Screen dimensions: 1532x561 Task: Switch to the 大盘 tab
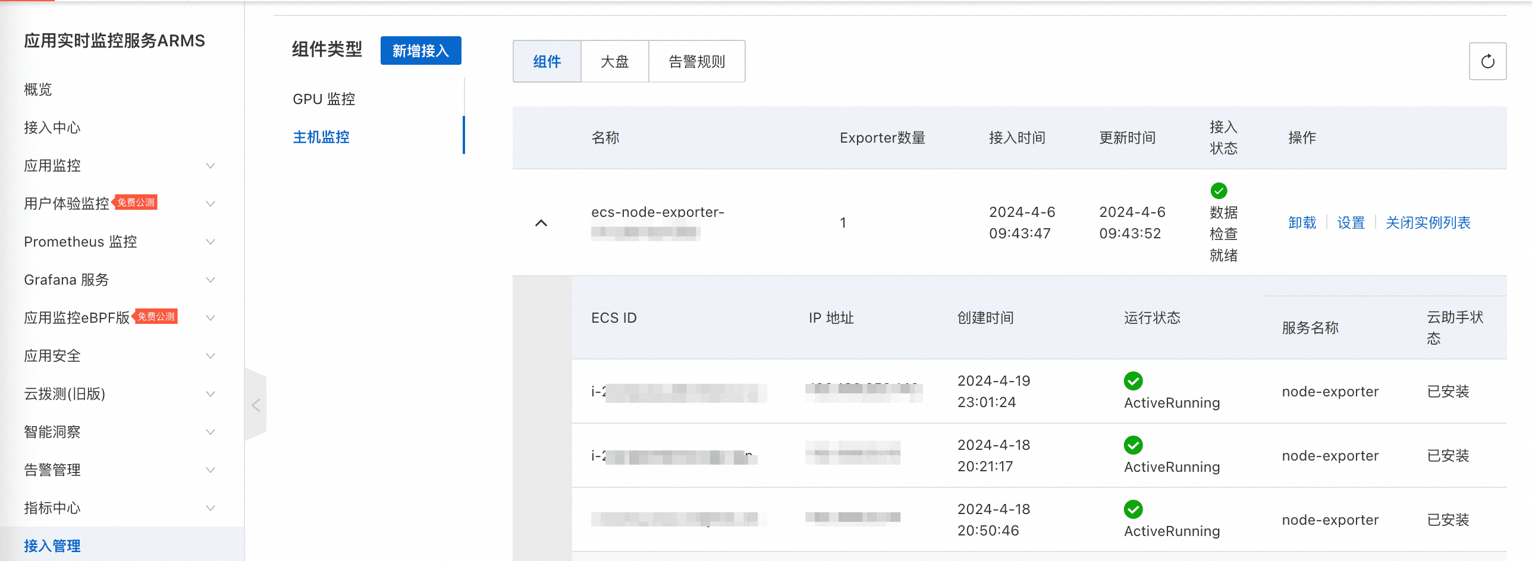tap(614, 62)
